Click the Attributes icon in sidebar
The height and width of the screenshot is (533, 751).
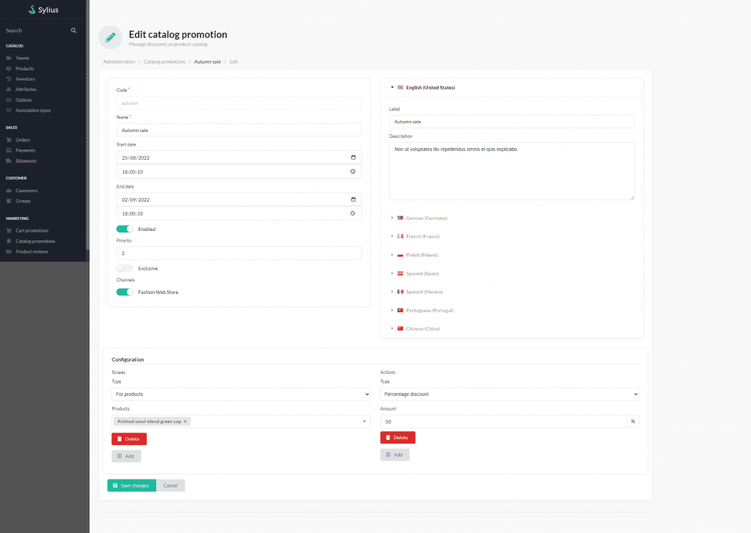[x=9, y=89]
